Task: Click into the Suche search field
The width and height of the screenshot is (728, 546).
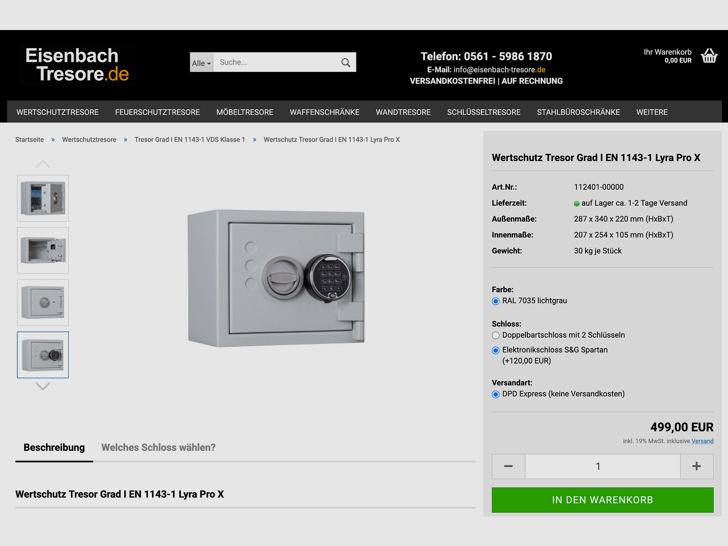Action: pos(275,62)
